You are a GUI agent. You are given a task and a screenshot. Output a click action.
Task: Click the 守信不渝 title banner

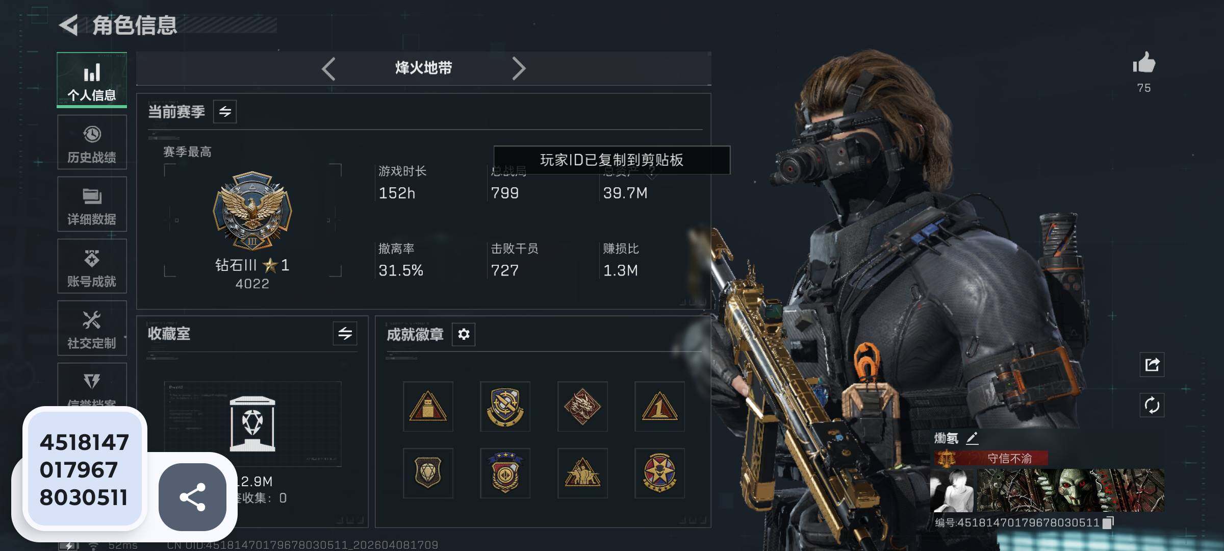click(x=991, y=458)
